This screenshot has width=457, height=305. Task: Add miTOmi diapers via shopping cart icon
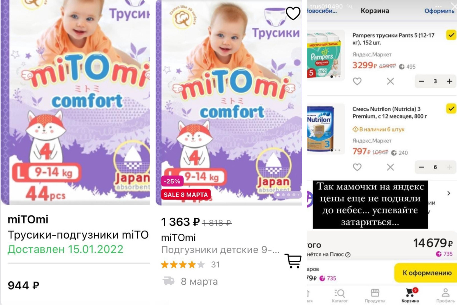pyautogui.click(x=293, y=261)
